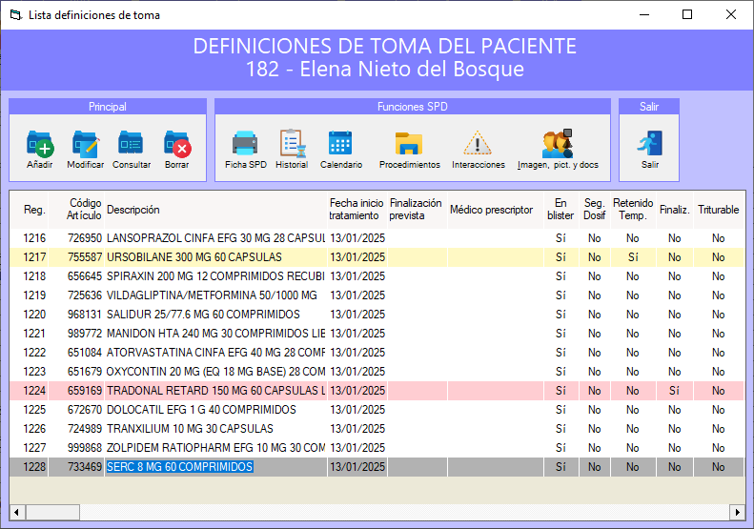
Task: Click Reg. number 1216
Action: pos(34,238)
